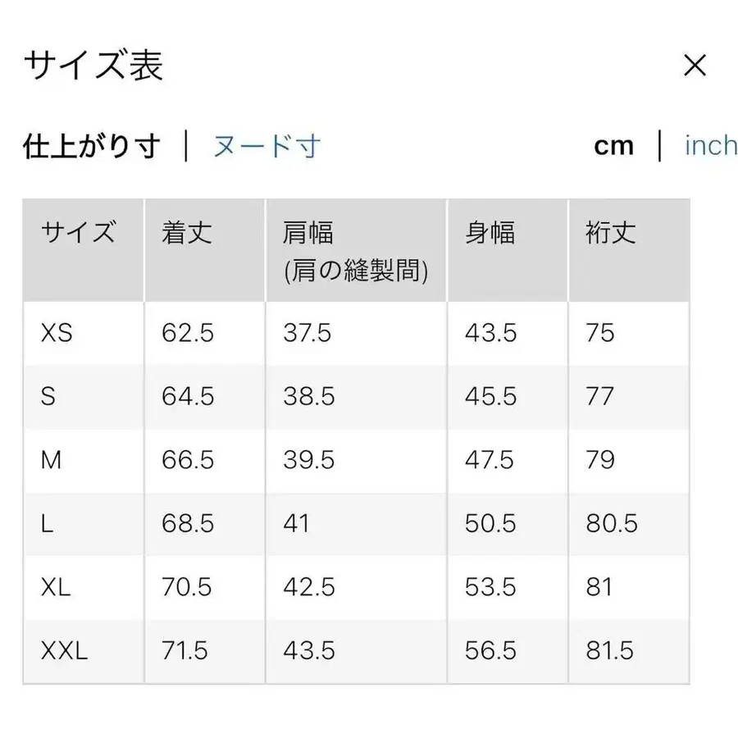The image size is (738, 738).
Task: Close the サイズ表 modal
Action: (x=695, y=65)
